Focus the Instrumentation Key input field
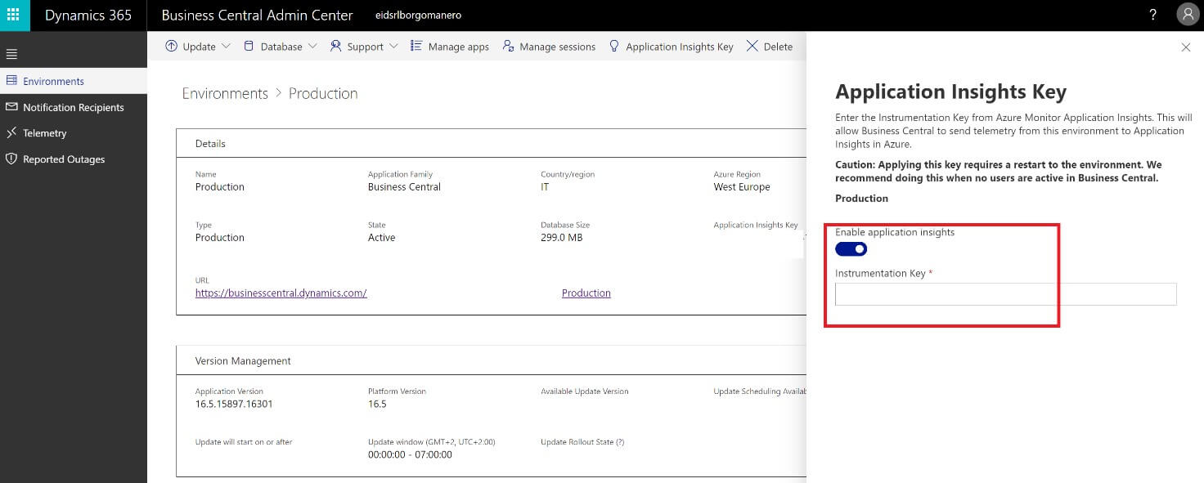 click(x=1006, y=294)
